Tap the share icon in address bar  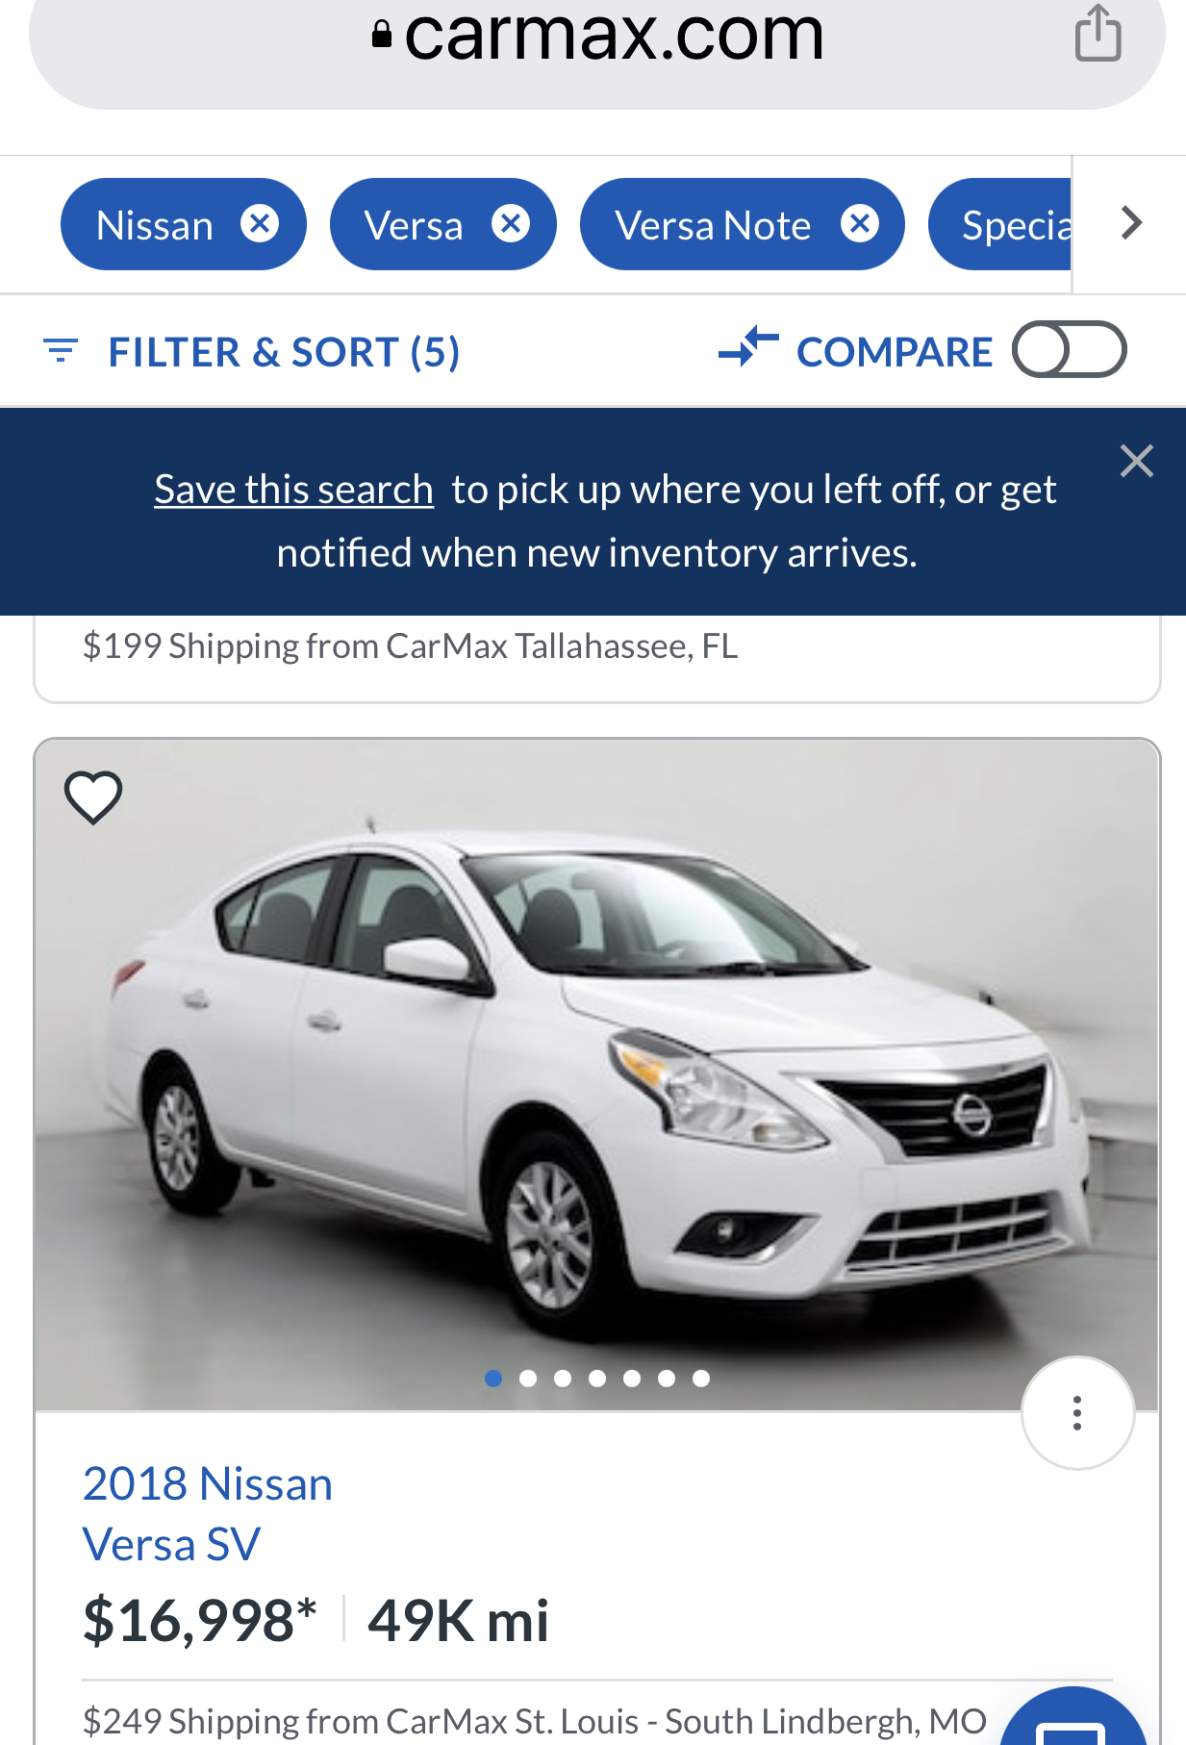point(1098,34)
